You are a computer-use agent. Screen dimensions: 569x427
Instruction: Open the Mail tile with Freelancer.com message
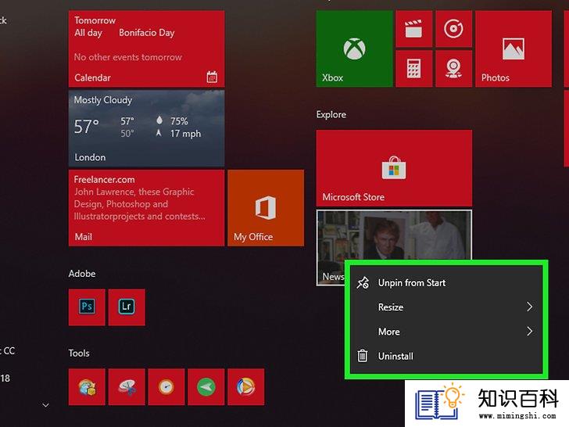(147, 208)
